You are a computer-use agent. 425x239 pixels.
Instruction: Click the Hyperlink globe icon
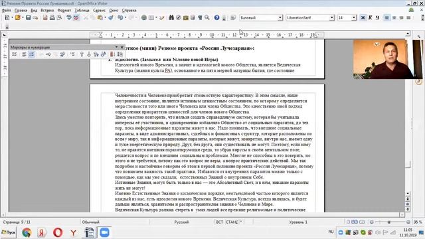pos(144,18)
